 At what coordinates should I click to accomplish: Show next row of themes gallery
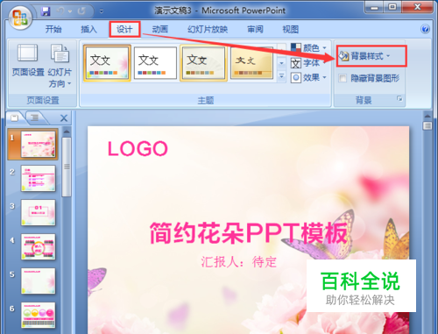[x=281, y=63]
